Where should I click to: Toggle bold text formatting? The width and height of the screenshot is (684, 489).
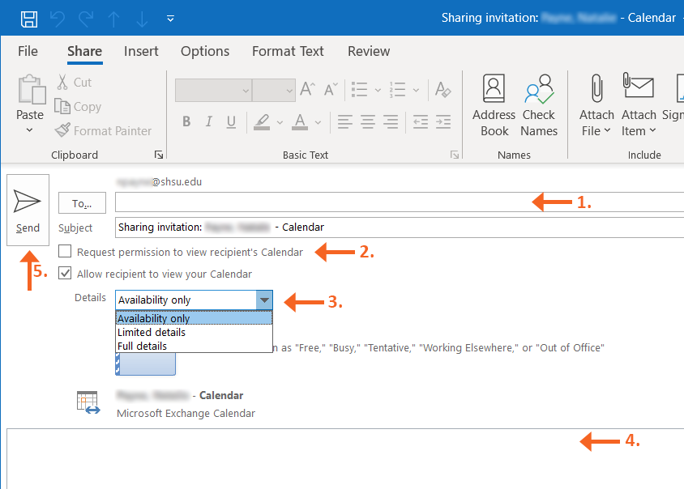[186, 122]
